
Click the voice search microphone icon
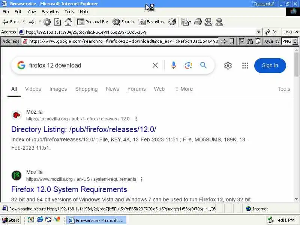(x=173, y=65)
